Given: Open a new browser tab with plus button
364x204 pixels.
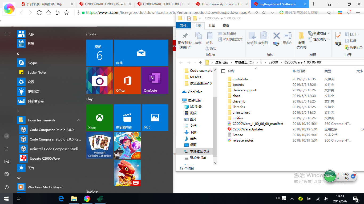Looking at the screenshot, I should pos(313,4).
